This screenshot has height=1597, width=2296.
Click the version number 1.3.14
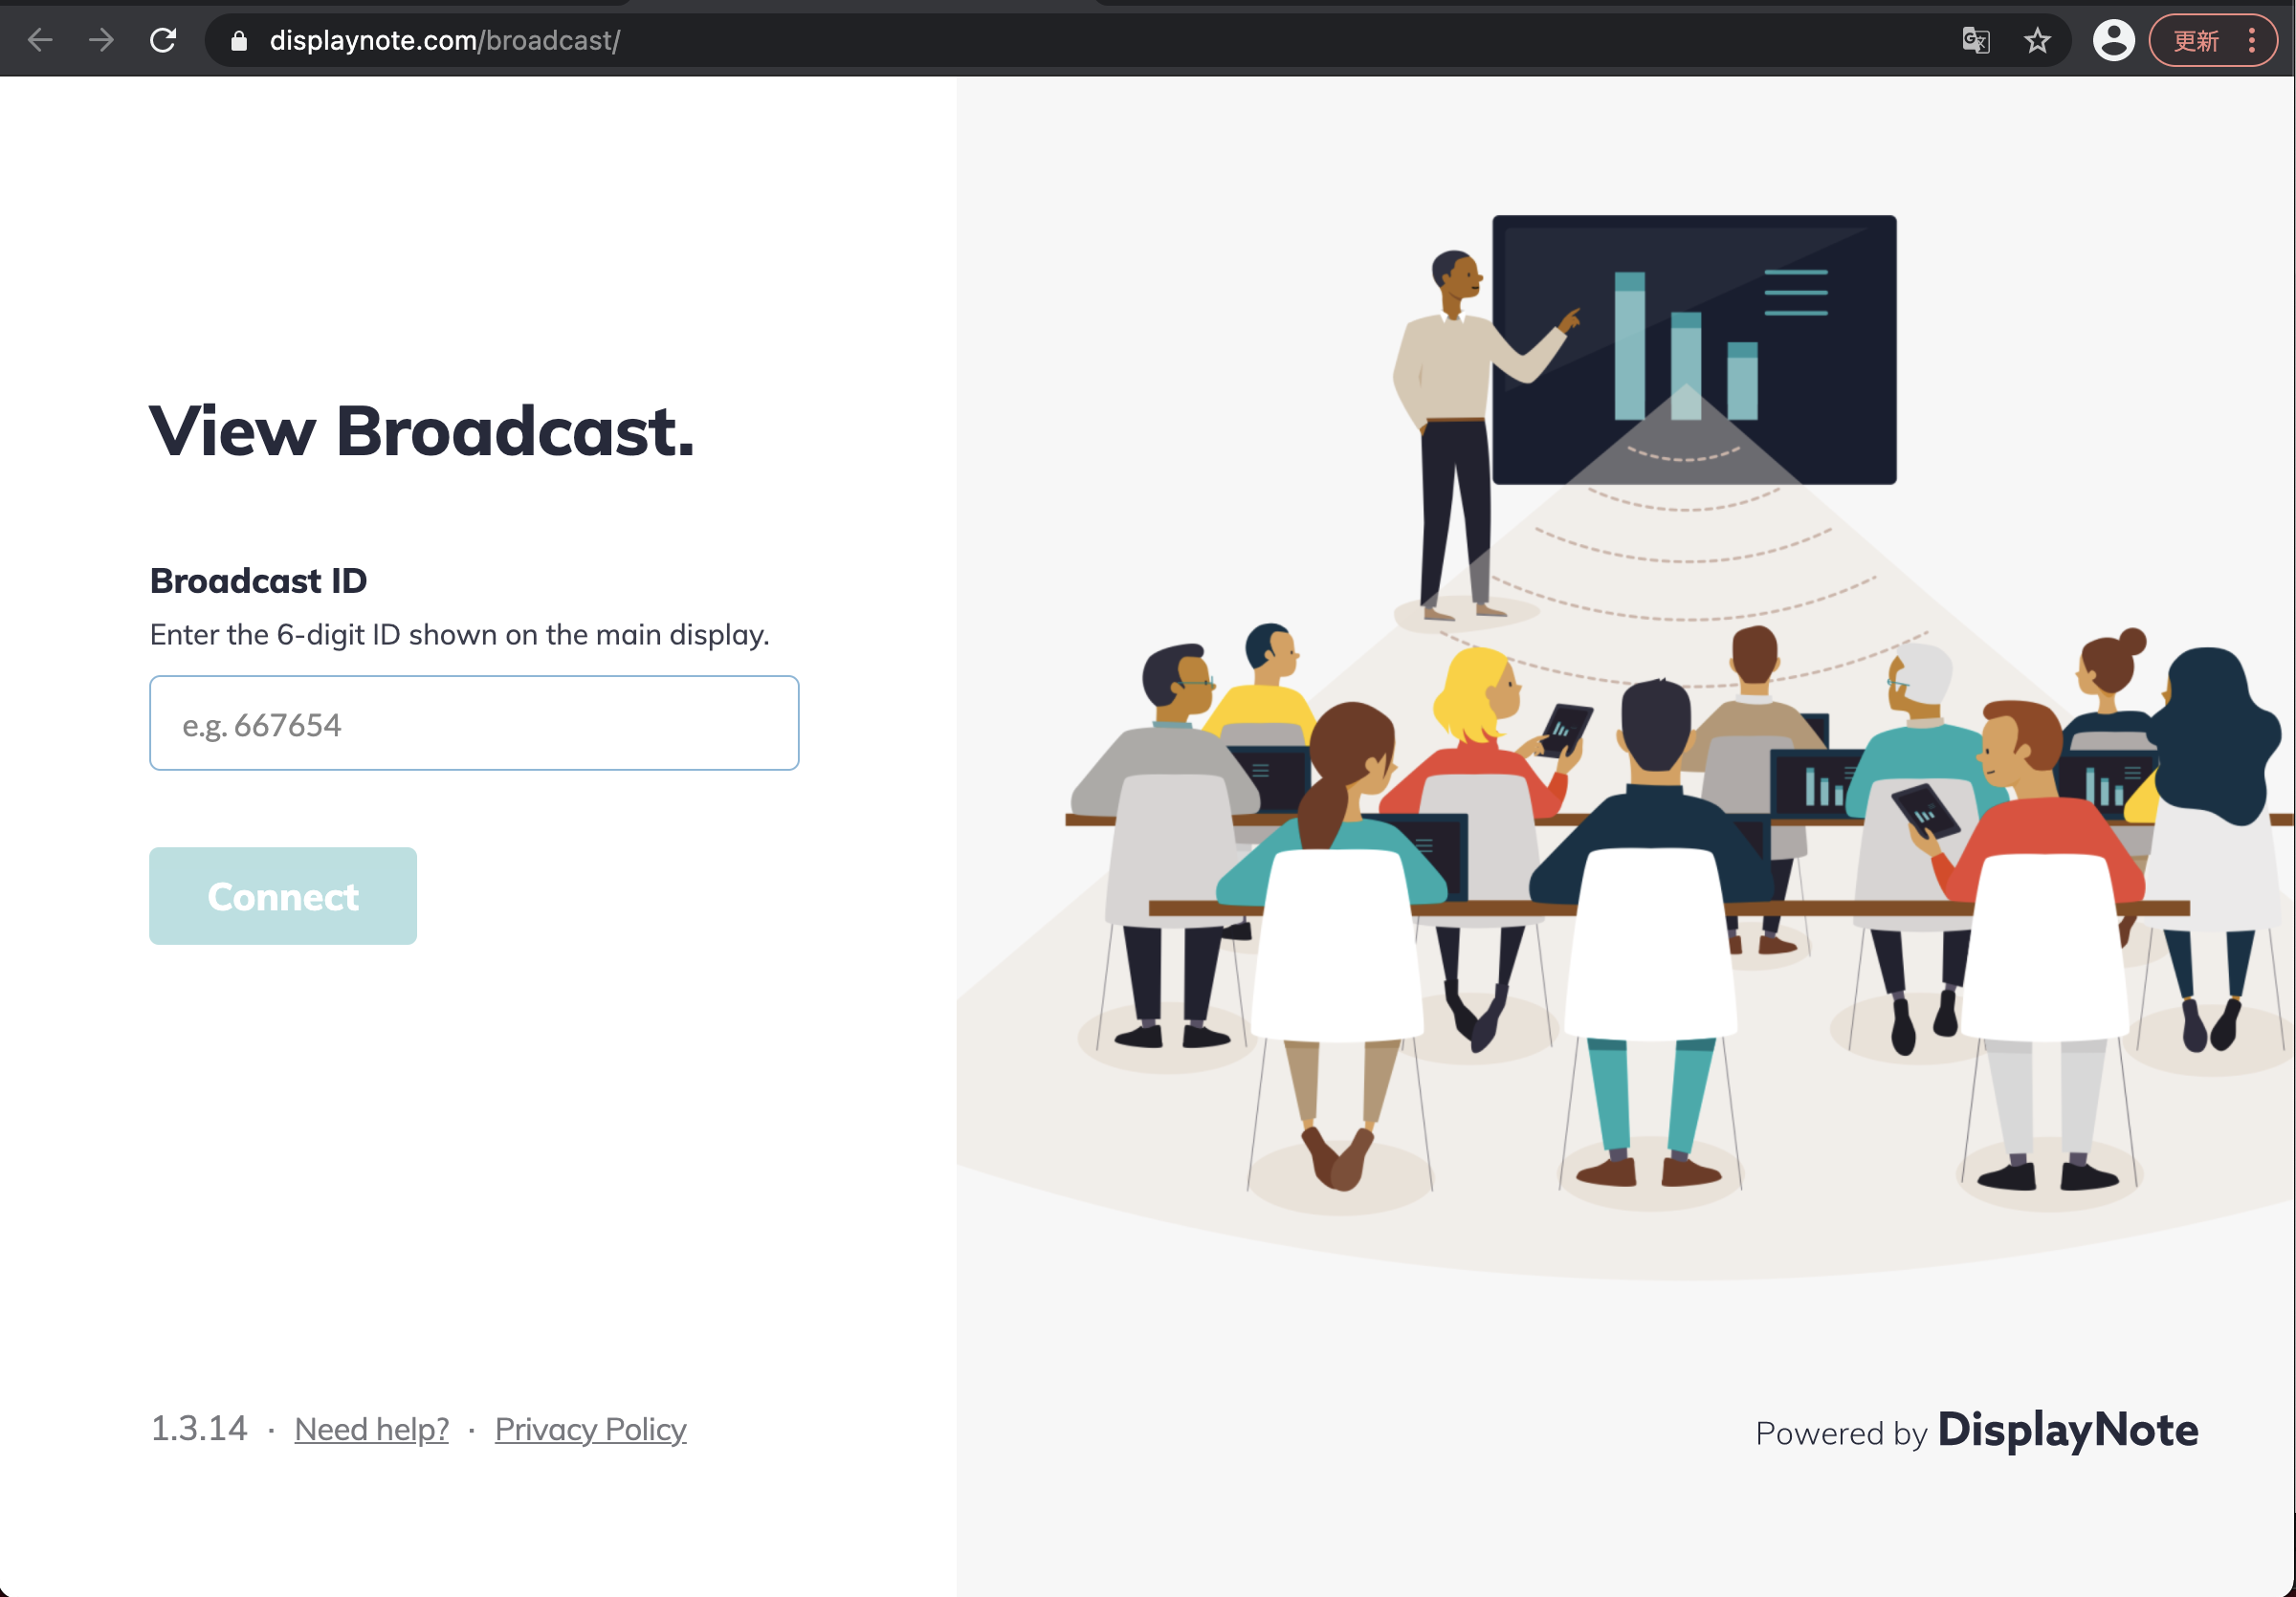pos(199,1429)
